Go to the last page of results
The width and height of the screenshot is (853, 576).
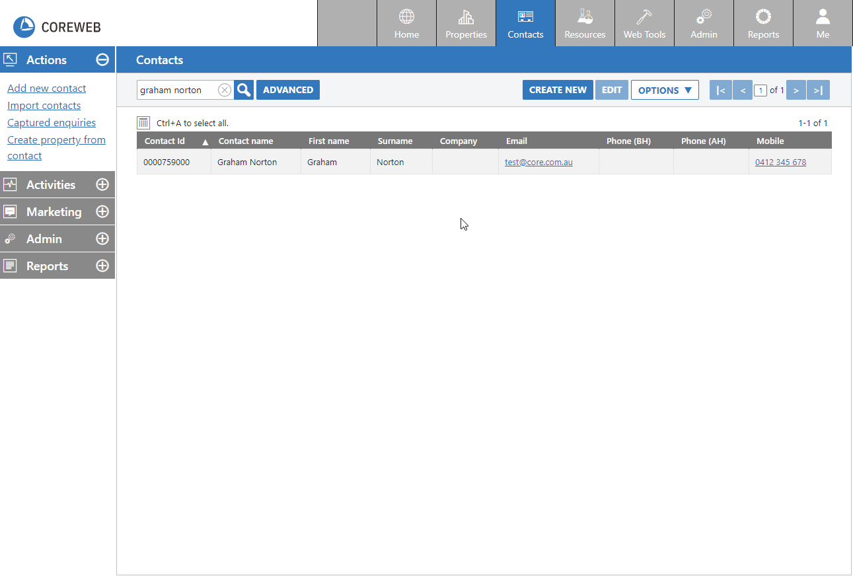point(818,90)
